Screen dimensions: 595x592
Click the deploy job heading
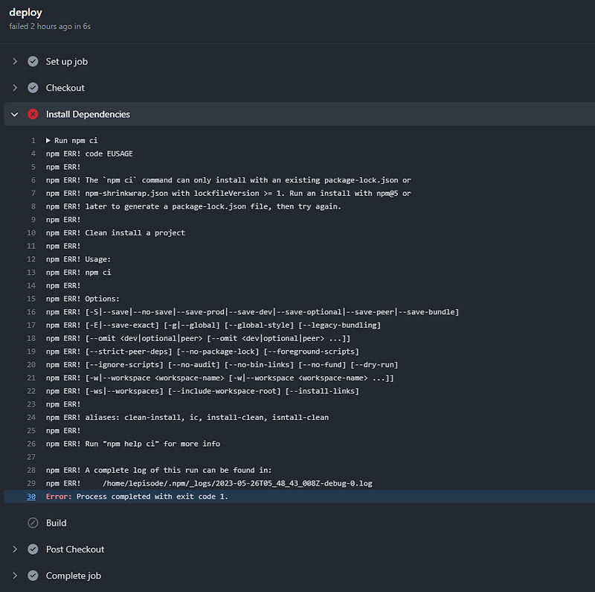tap(25, 13)
